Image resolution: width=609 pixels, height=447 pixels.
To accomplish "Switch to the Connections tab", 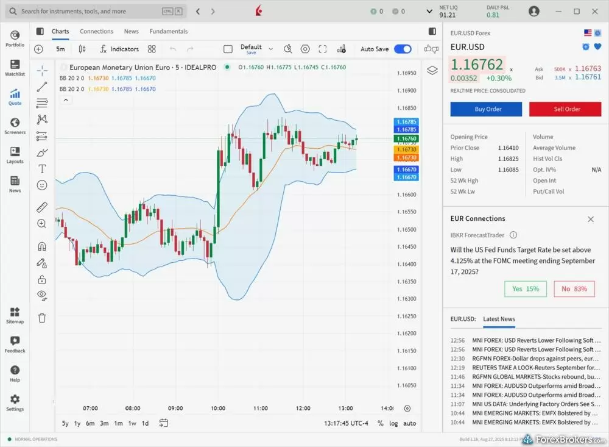I will click(96, 32).
